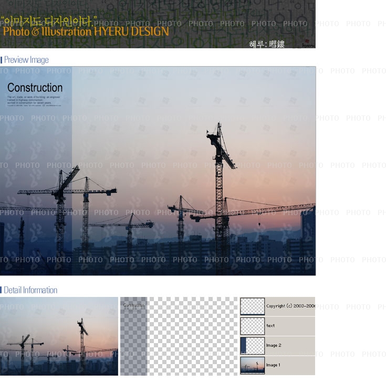The height and width of the screenshot is (383, 386).
Task: Open the crane photo detail thumbnail
Action: (59, 336)
